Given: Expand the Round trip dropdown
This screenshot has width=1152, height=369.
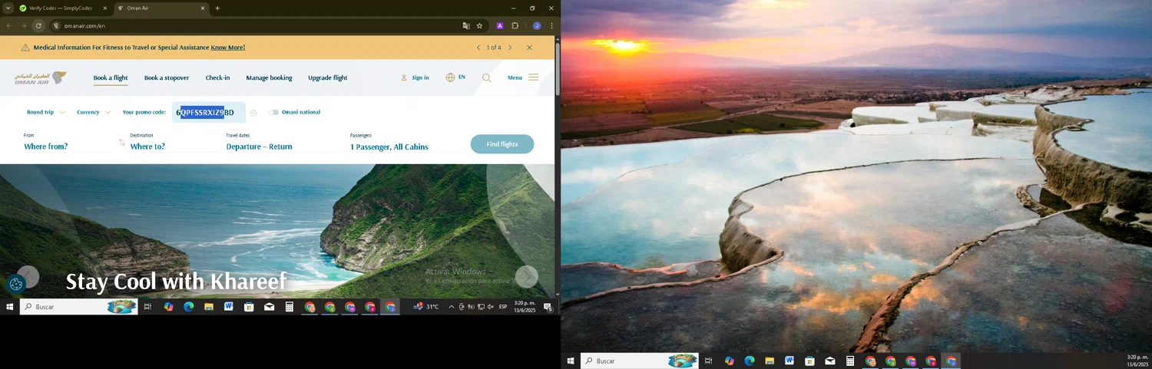Looking at the screenshot, I should (46, 113).
